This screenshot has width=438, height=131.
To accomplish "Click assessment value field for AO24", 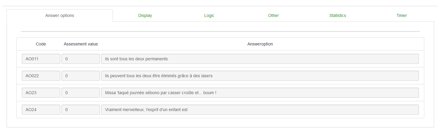I will (81, 110).
